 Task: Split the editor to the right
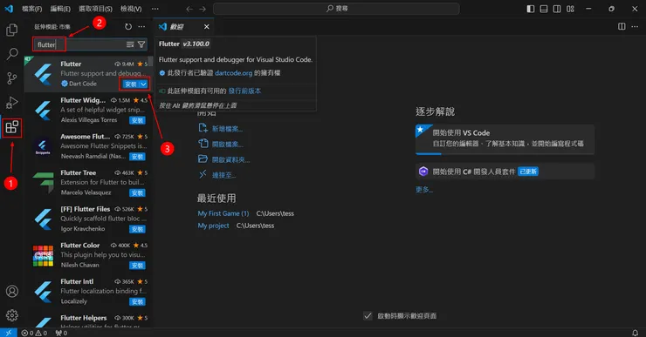(622, 27)
